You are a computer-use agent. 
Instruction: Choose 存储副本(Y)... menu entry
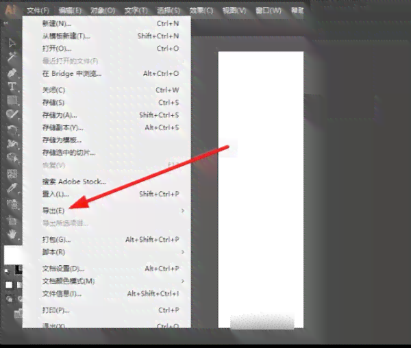[x=107, y=127]
